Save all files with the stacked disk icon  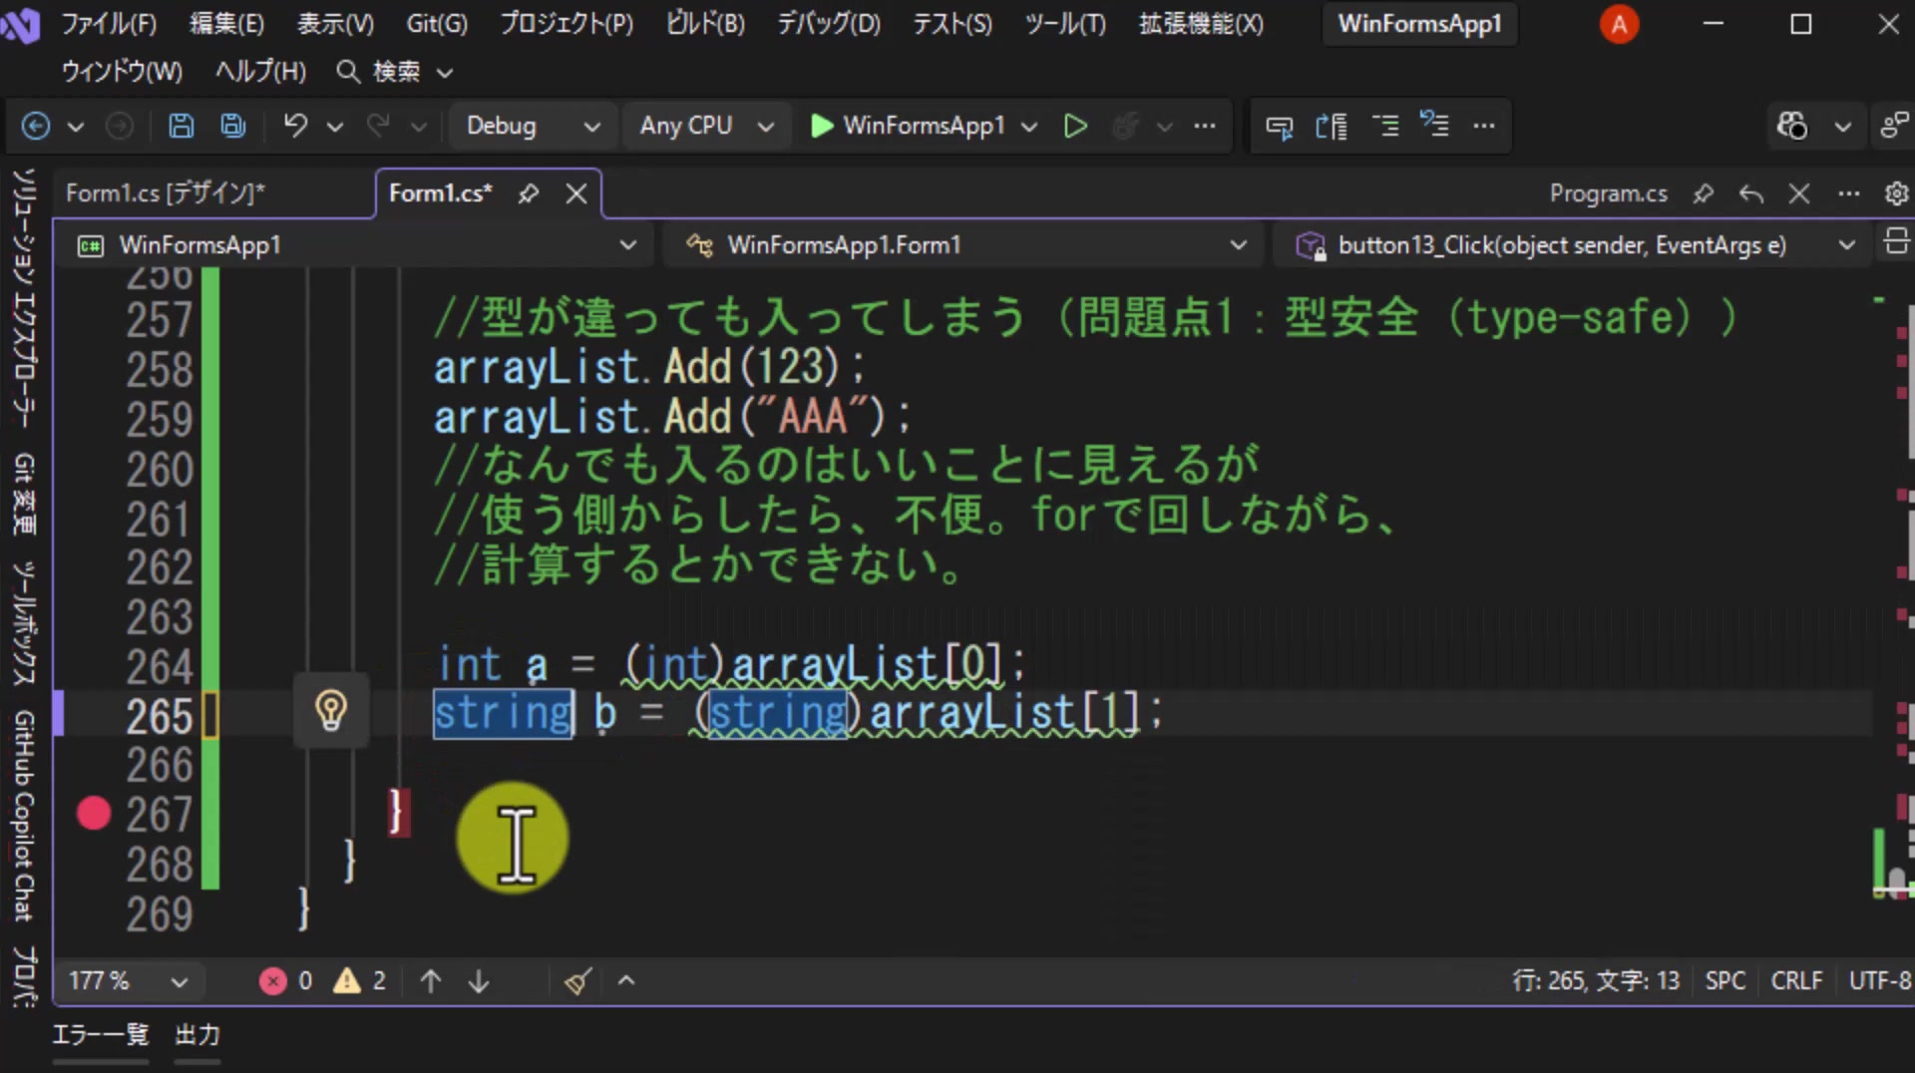[x=233, y=126]
